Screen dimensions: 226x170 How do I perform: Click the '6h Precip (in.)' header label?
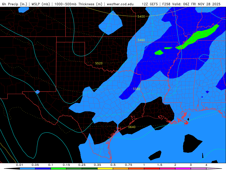point(15,4)
